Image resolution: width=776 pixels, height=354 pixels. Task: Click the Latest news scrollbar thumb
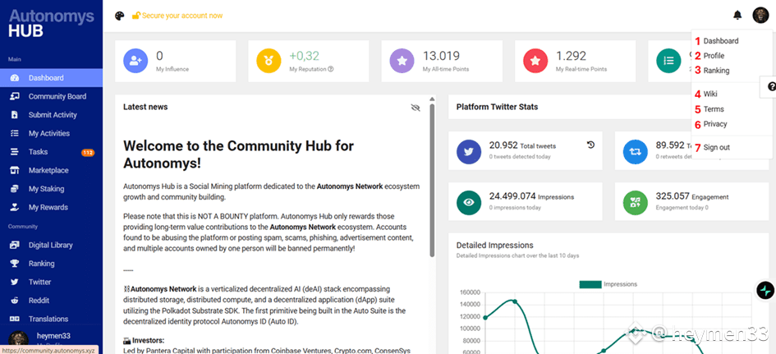pyautogui.click(x=432, y=181)
